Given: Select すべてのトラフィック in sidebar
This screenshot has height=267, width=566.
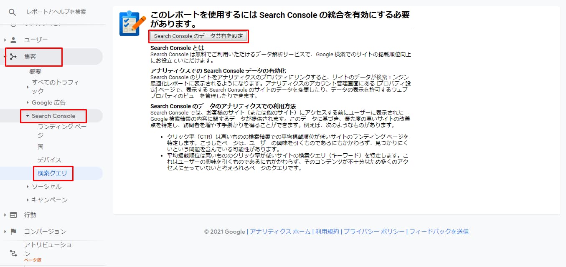Looking at the screenshot, I should [56, 87].
